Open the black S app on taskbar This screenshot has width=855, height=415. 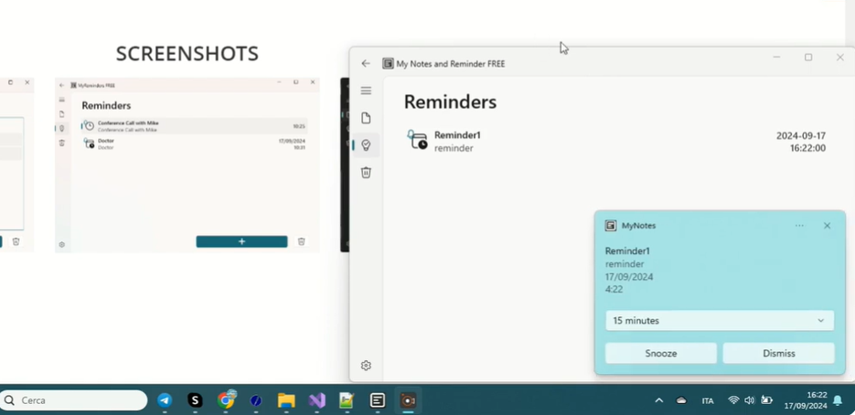(x=195, y=400)
